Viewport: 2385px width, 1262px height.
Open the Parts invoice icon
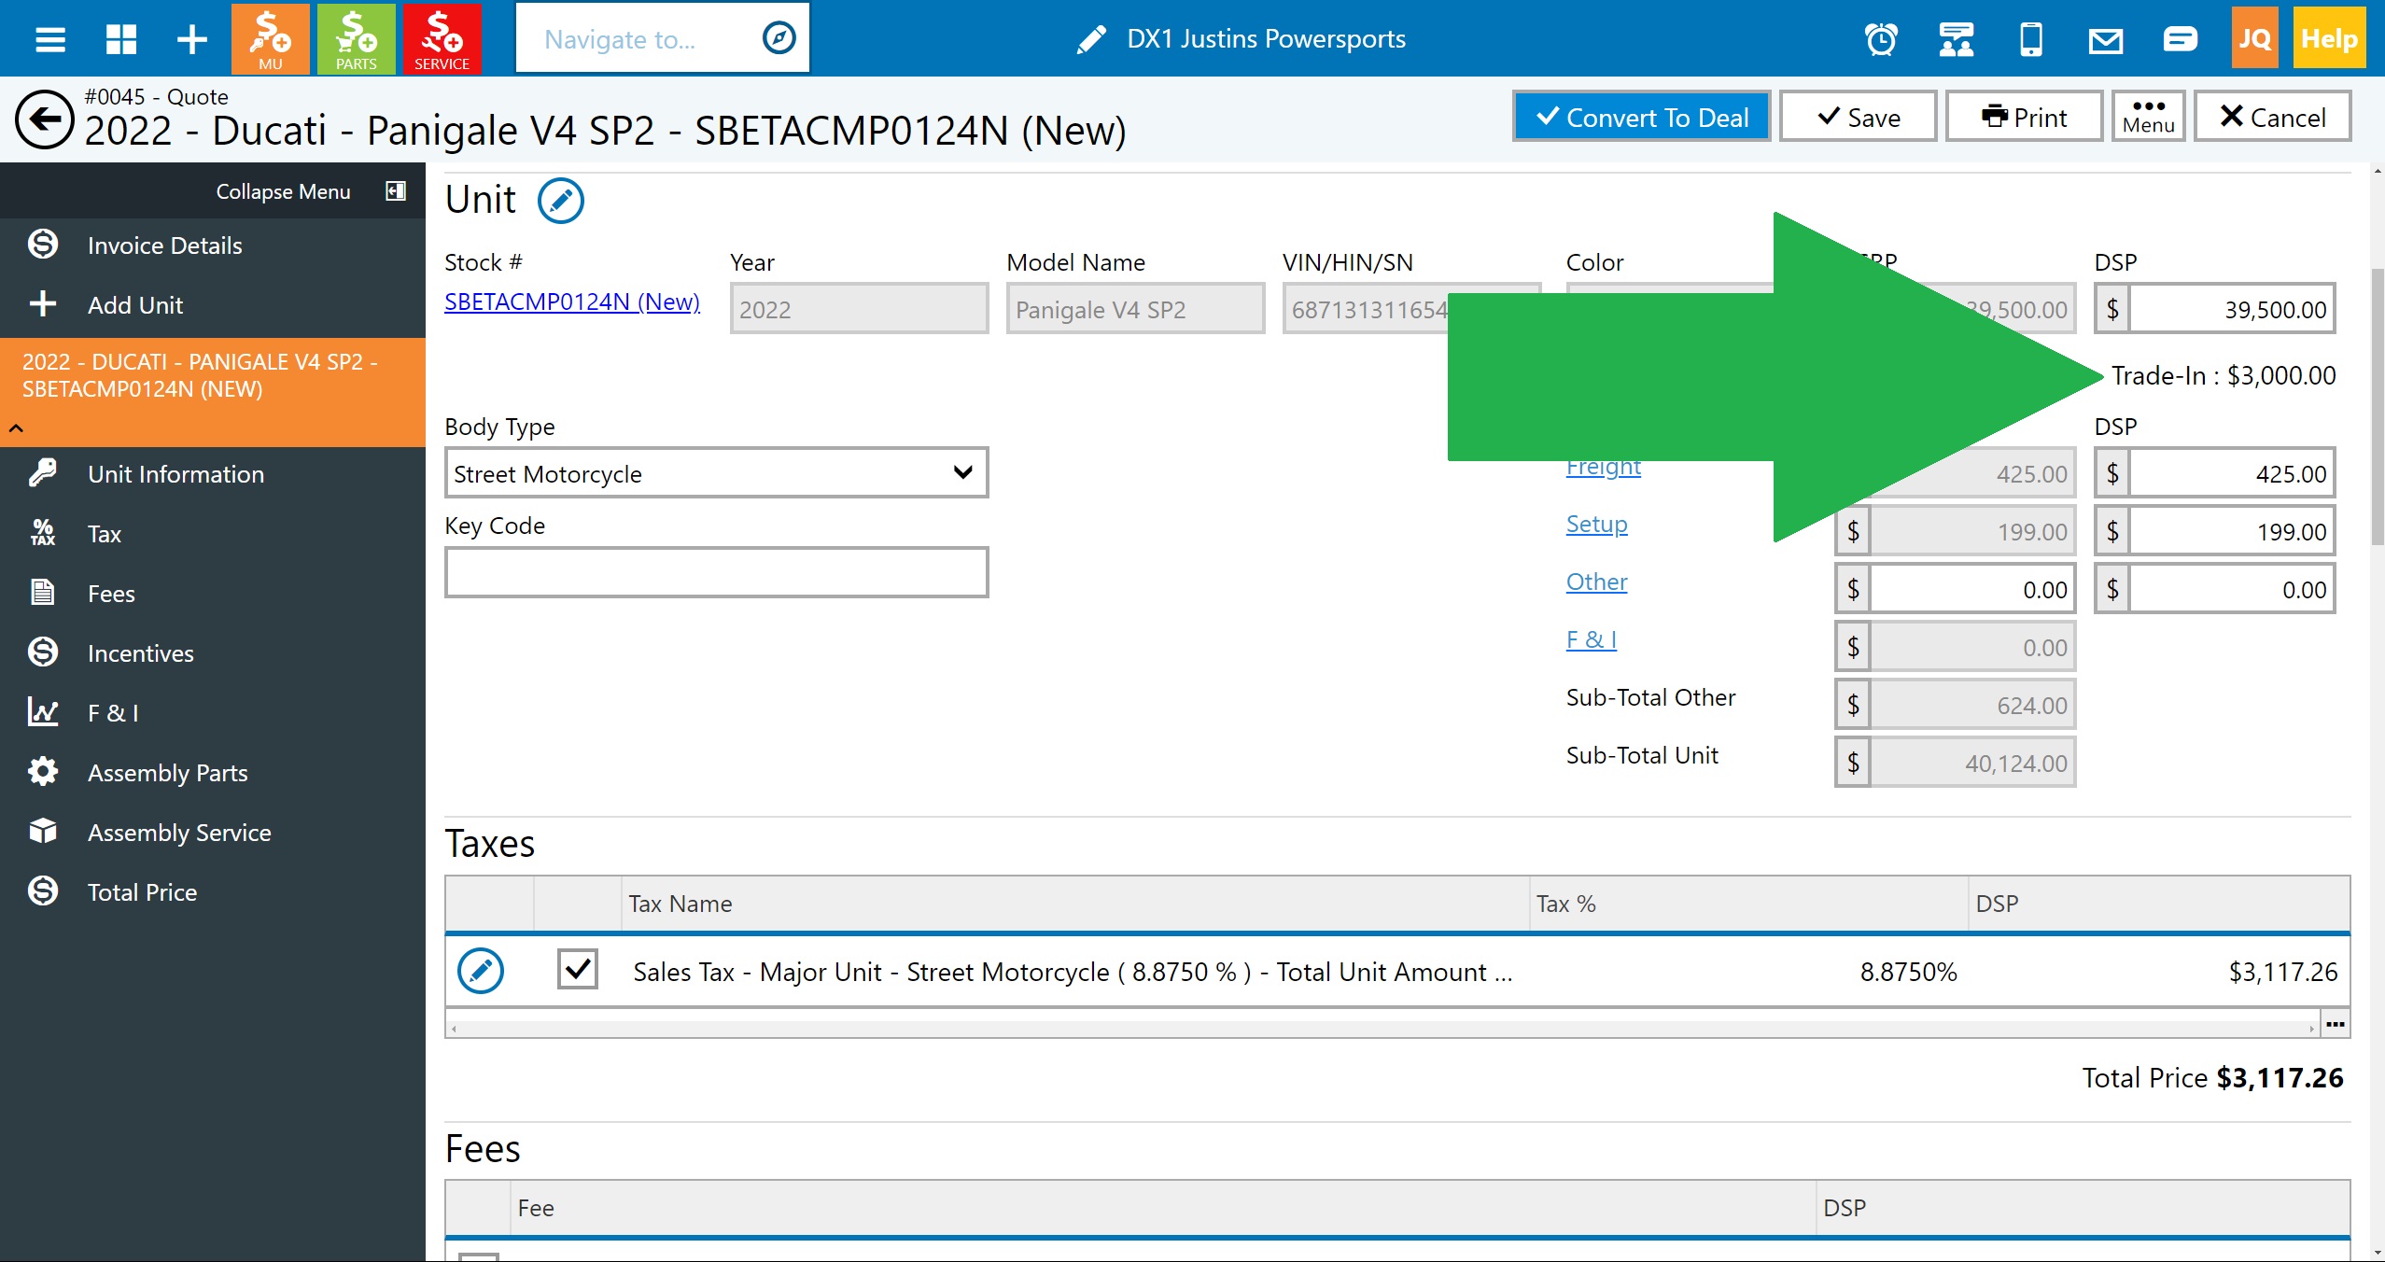(x=356, y=39)
